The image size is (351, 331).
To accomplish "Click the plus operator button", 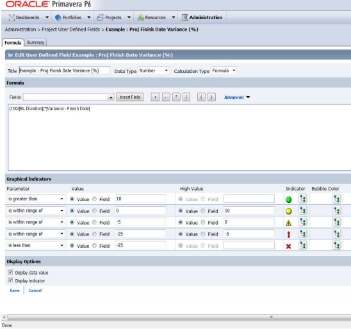I will coord(155,97).
